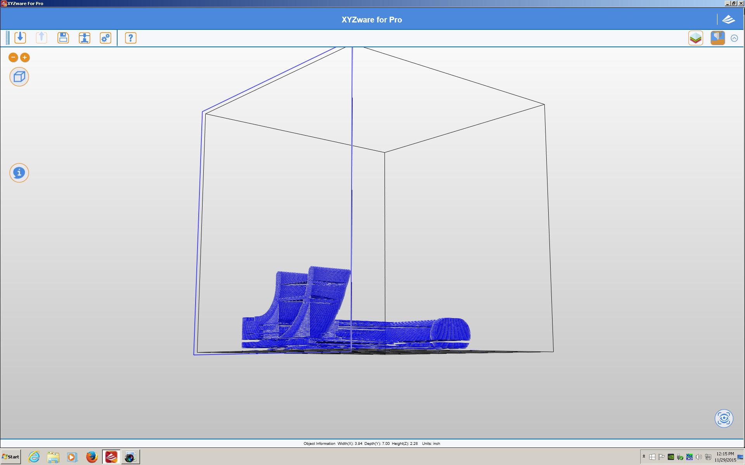The height and width of the screenshot is (465, 745).
Task: Click the colored layers view icon
Action: click(x=696, y=38)
